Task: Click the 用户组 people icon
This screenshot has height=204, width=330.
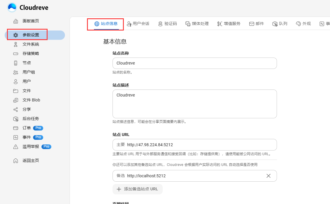Action: pyautogui.click(x=16, y=72)
